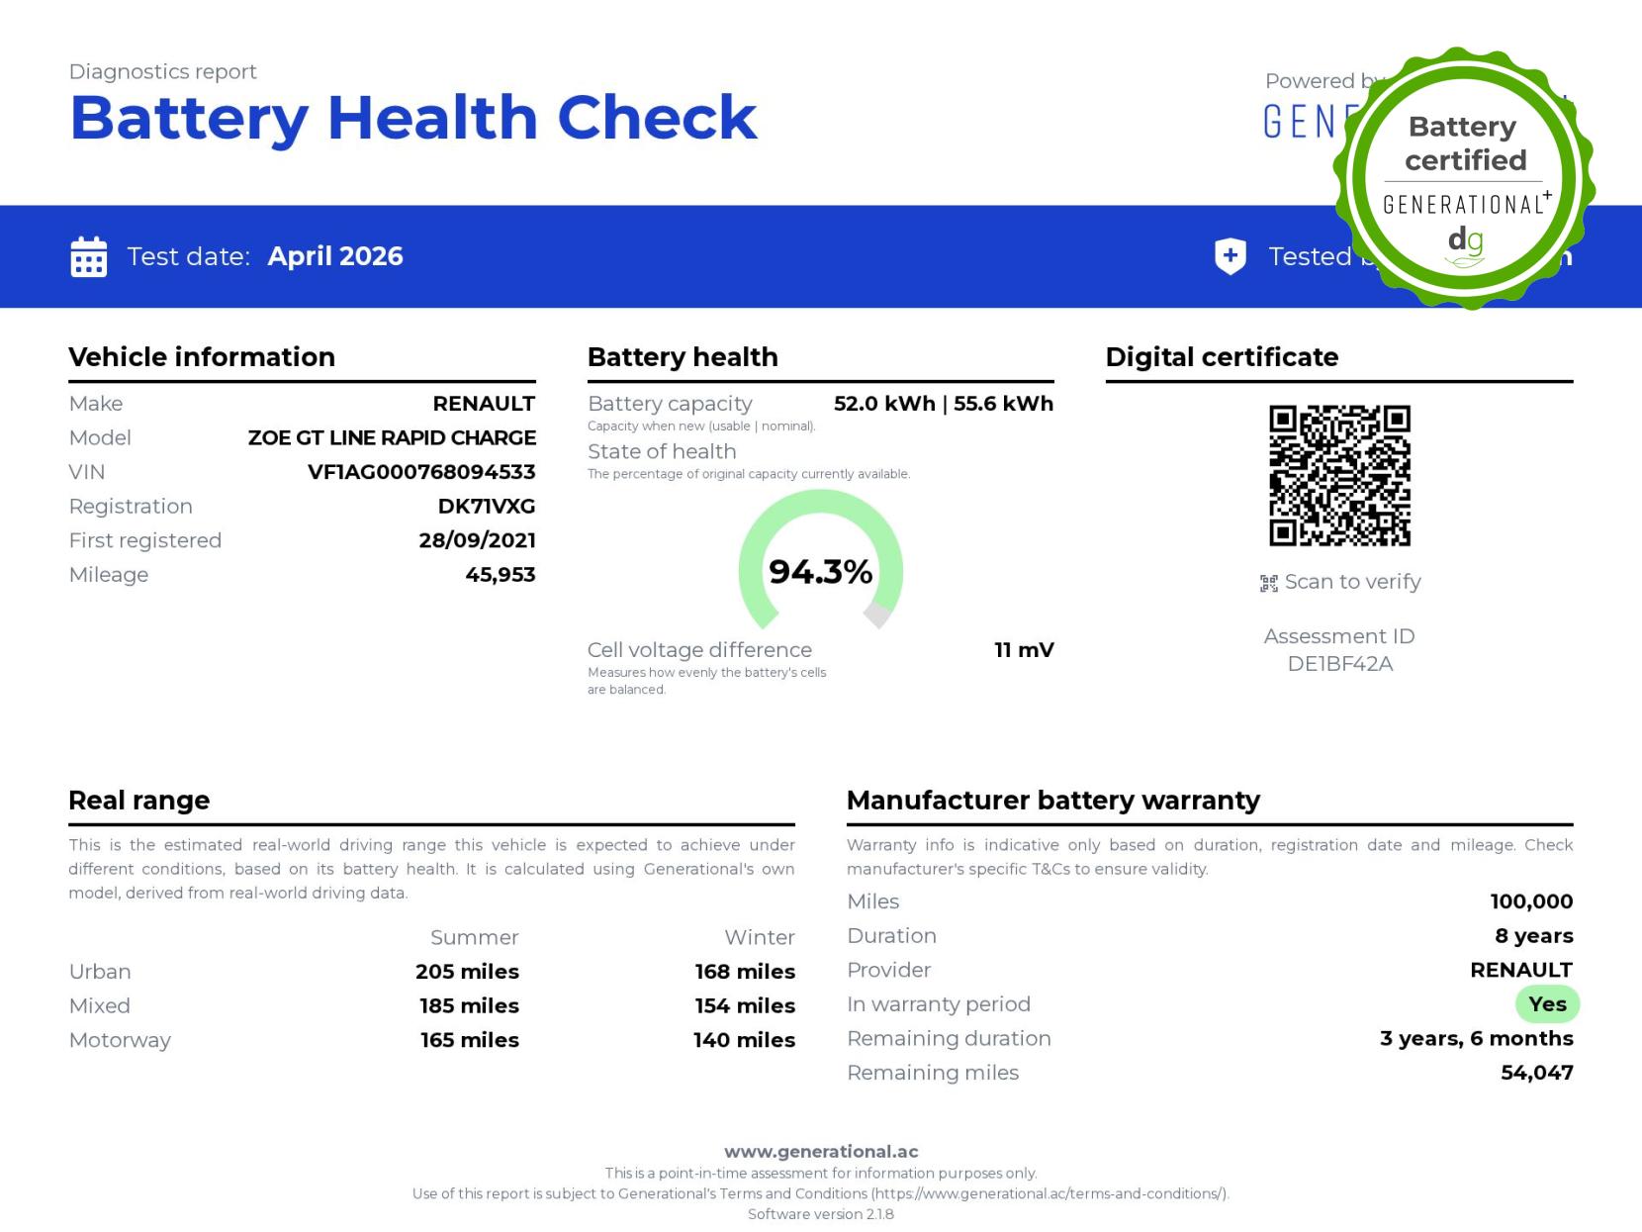The height and width of the screenshot is (1232, 1642).
Task: Click the Real range heading
Action: 139,801
